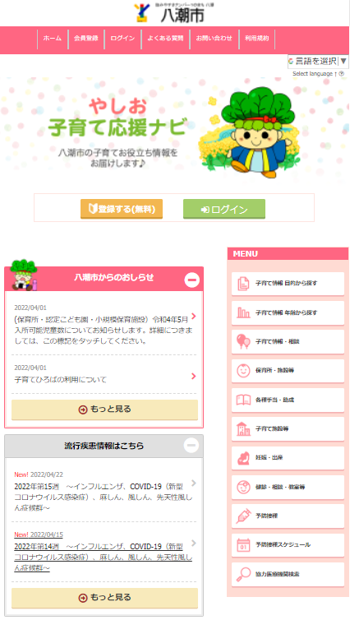This screenshot has height=620, width=350.
Task: Click the open book icon for 各種手当・助成
Action: click(243, 400)
